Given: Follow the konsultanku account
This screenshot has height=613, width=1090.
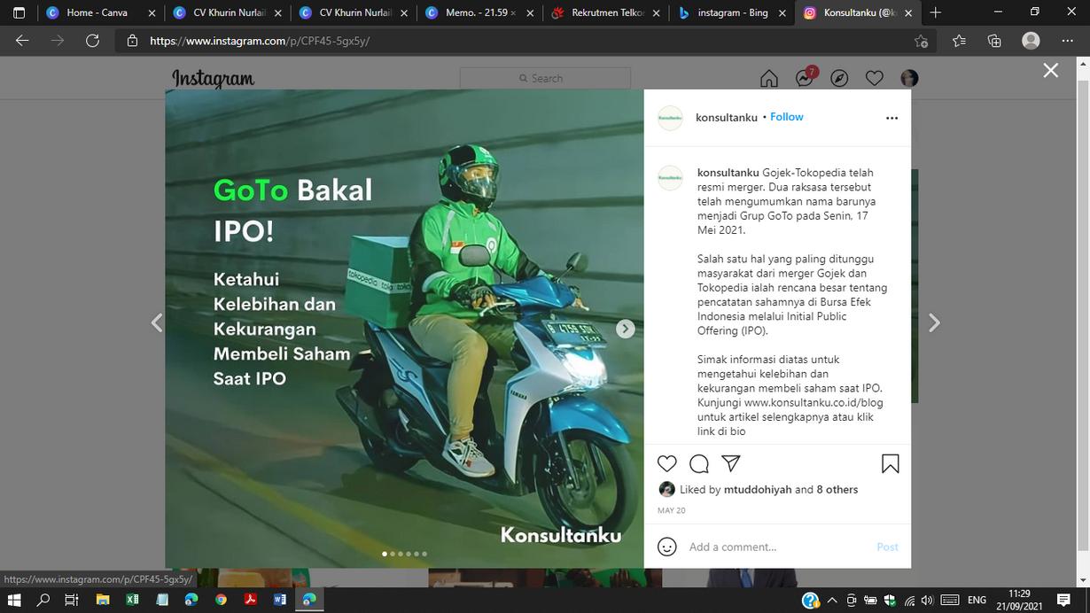Looking at the screenshot, I should (787, 117).
